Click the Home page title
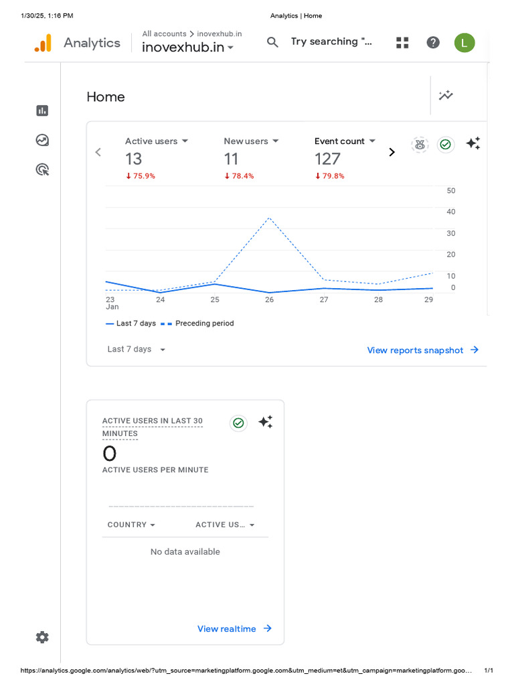Screen dimensions: 514x686 [x=106, y=96]
